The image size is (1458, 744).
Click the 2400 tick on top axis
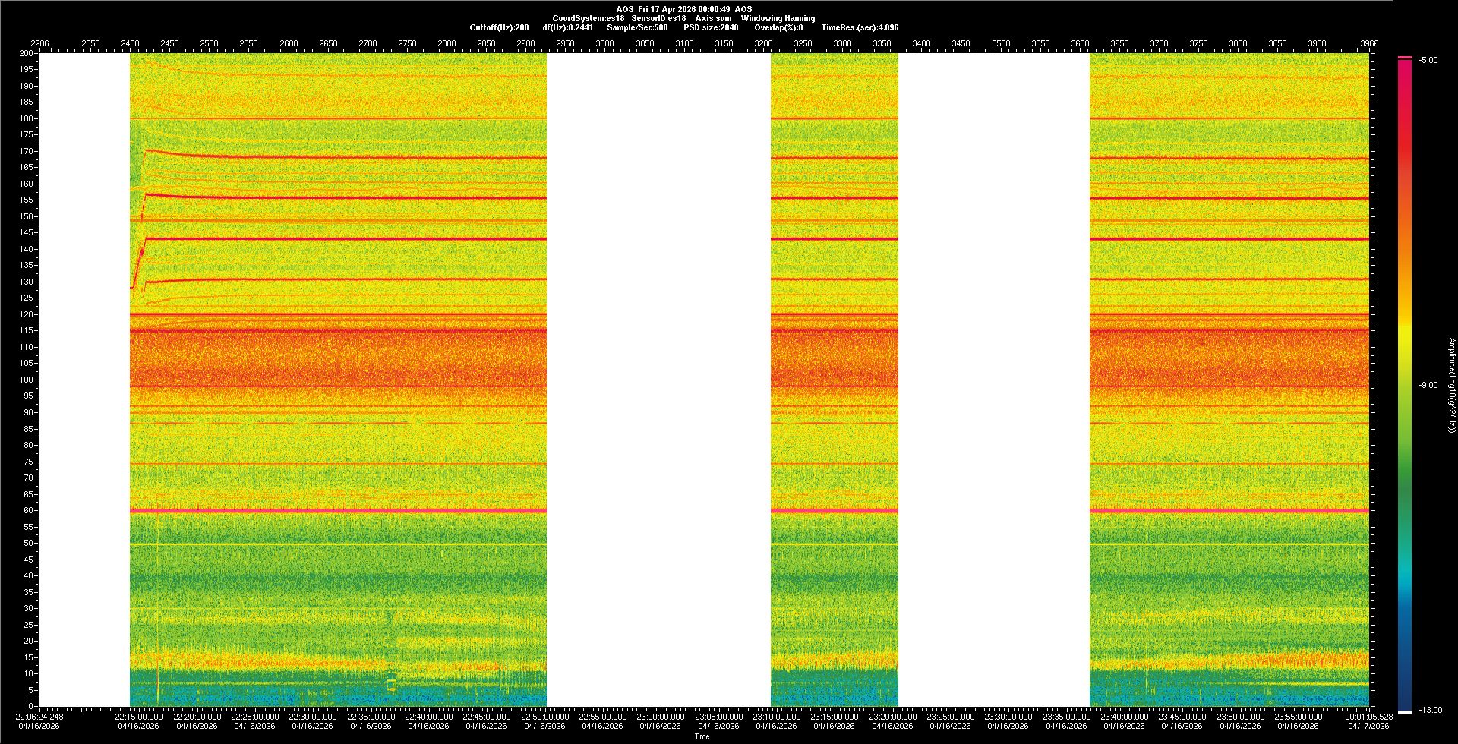(x=130, y=44)
